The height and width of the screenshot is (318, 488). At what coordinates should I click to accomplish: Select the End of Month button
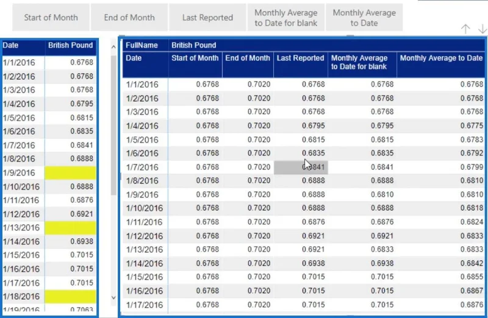(x=129, y=18)
